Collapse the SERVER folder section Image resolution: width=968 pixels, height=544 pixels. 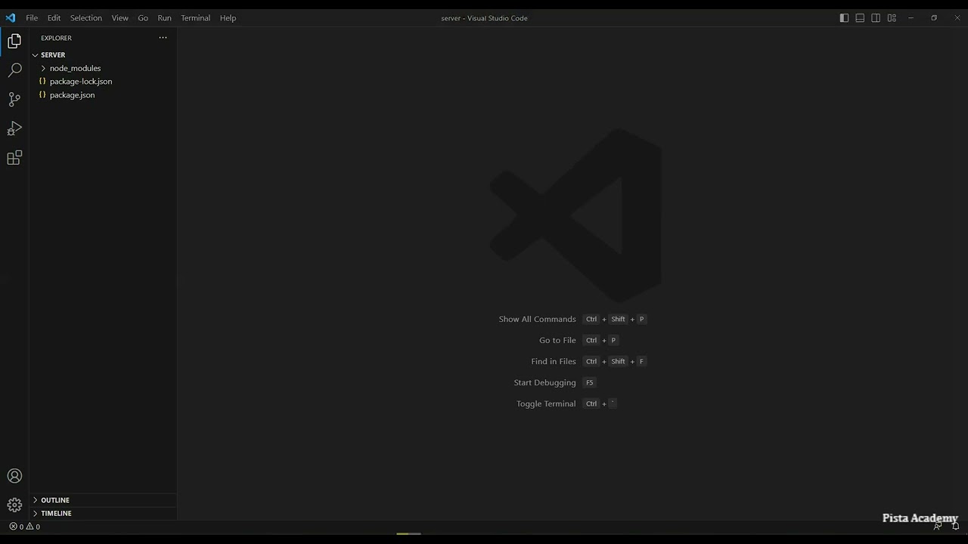(x=103, y=55)
